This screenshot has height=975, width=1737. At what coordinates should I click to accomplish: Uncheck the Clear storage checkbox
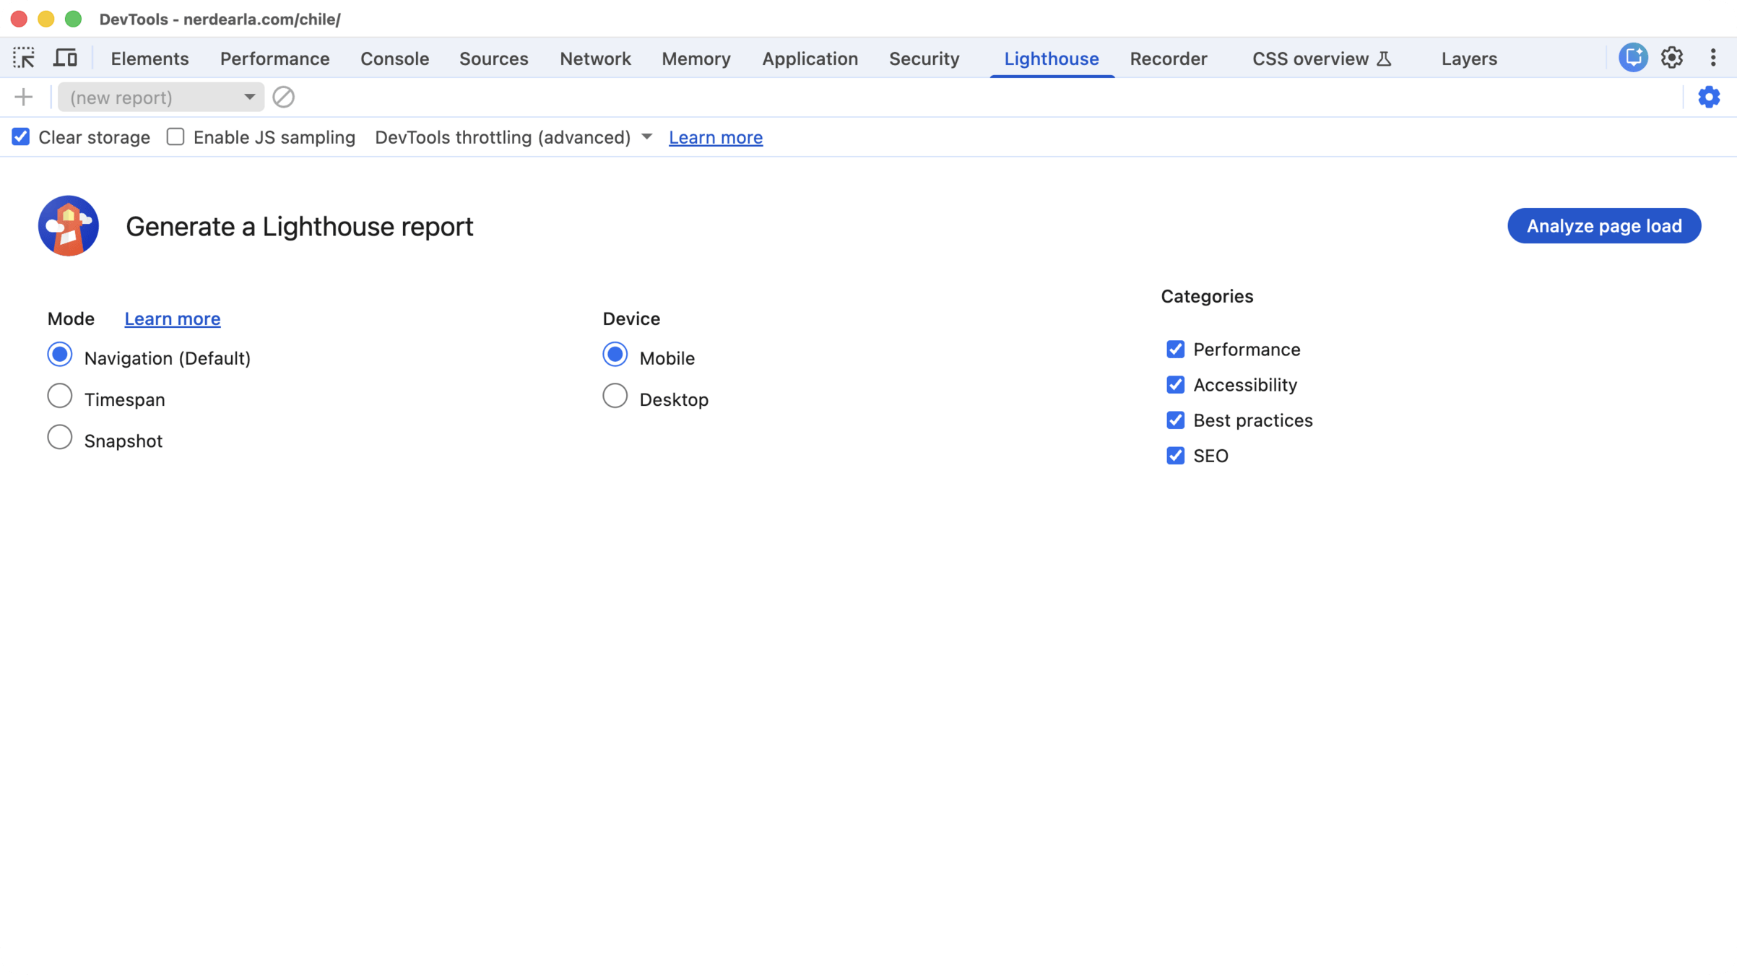21,137
